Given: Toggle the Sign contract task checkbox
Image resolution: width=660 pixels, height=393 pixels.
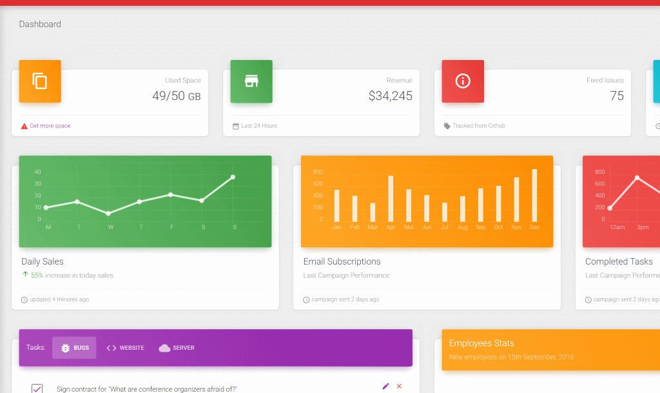Looking at the screenshot, I should (x=37, y=388).
